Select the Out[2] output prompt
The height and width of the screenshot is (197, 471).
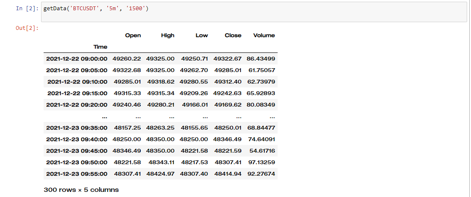click(x=27, y=29)
